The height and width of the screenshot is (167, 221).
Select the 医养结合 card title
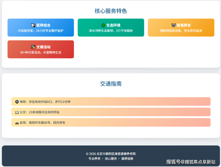tap(43, 25)
